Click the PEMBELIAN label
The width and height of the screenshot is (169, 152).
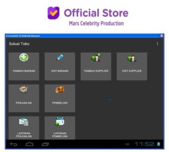[x=60, y=103]
